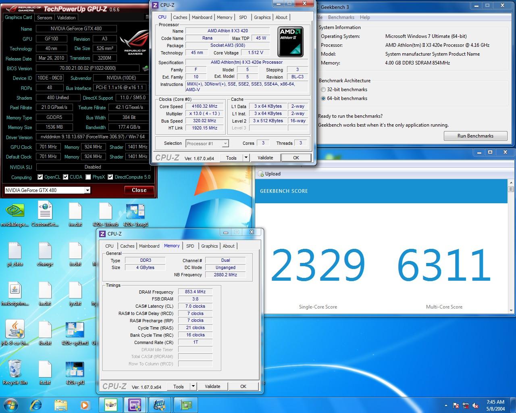Click the Single-Core Score 2329
This screenshot has width=516, height=413.
[x=318, y=265]
